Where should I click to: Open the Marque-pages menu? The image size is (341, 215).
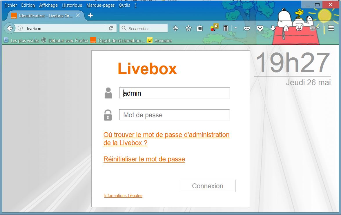pos(100,5)
